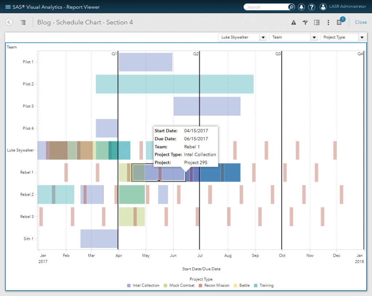Open the report interactions icon
This screenshot has height=296, width=372.
click(x=305, y=22)
